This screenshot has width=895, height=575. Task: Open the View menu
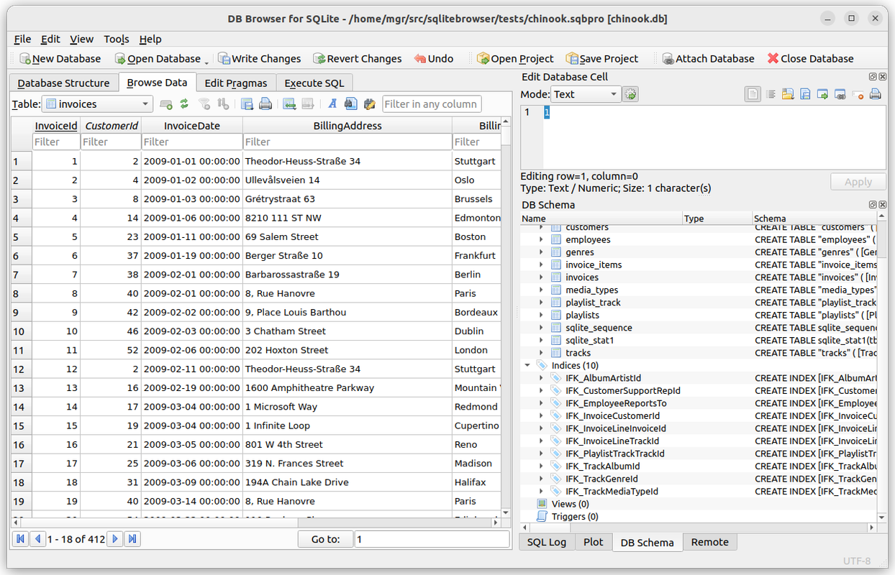pos(81,39)
